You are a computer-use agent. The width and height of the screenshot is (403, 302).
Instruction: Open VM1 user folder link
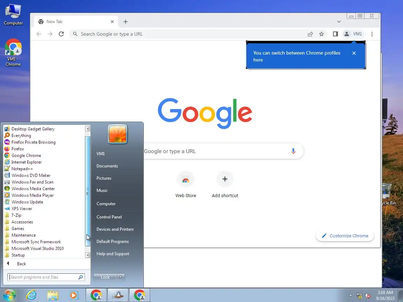(100, 153)
